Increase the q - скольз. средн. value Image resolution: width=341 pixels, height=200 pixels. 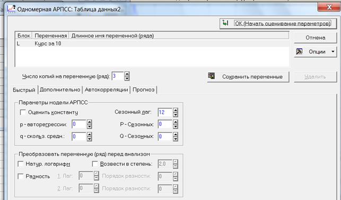(89, 134)
